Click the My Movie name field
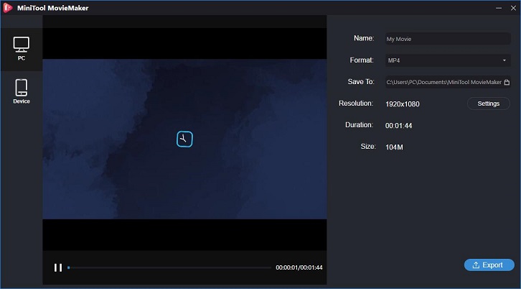 (448, 39)
